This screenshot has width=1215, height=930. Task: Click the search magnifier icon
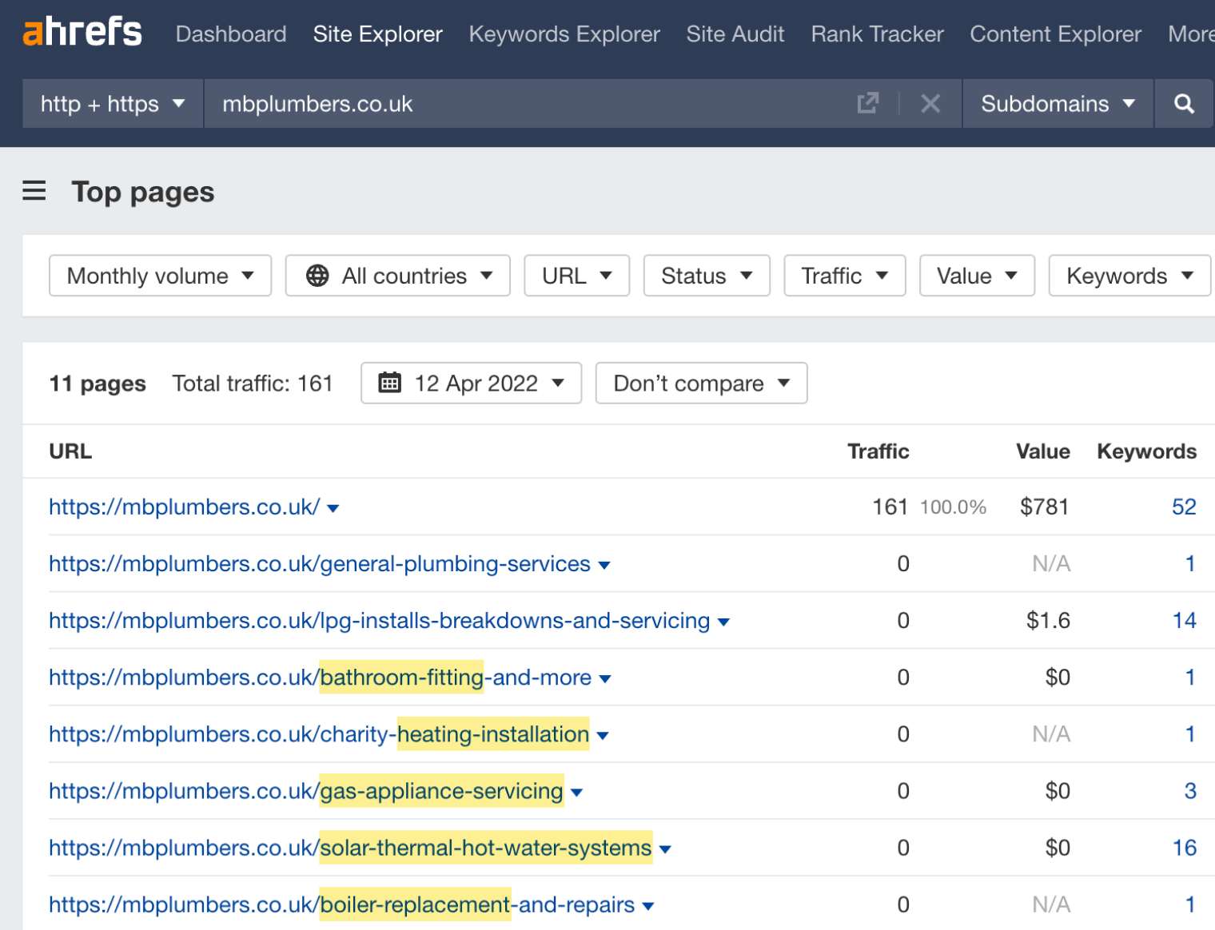tap(1183, 103)
